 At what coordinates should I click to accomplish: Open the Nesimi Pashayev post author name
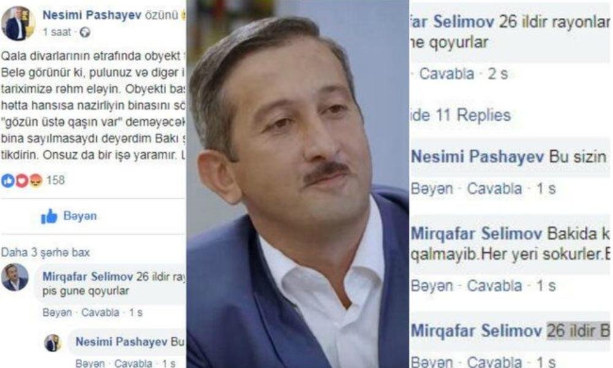point(92,15)
